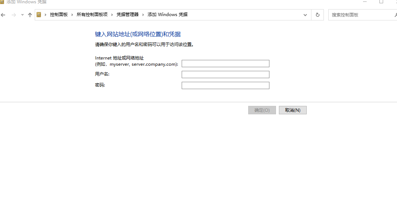Navigate to 所有控制面板项 breadcrumb

(92, 15)
